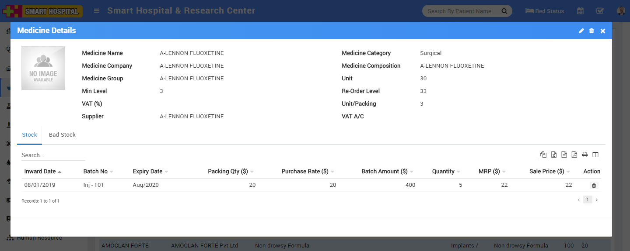Click the pencil icon to edit medicine

pos(581,31)
